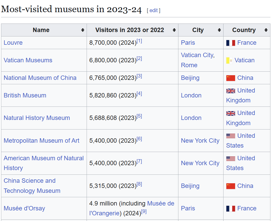Open France country link in Louvre row
The width and height of the screenshot is (273, 221).
point(247,43)
